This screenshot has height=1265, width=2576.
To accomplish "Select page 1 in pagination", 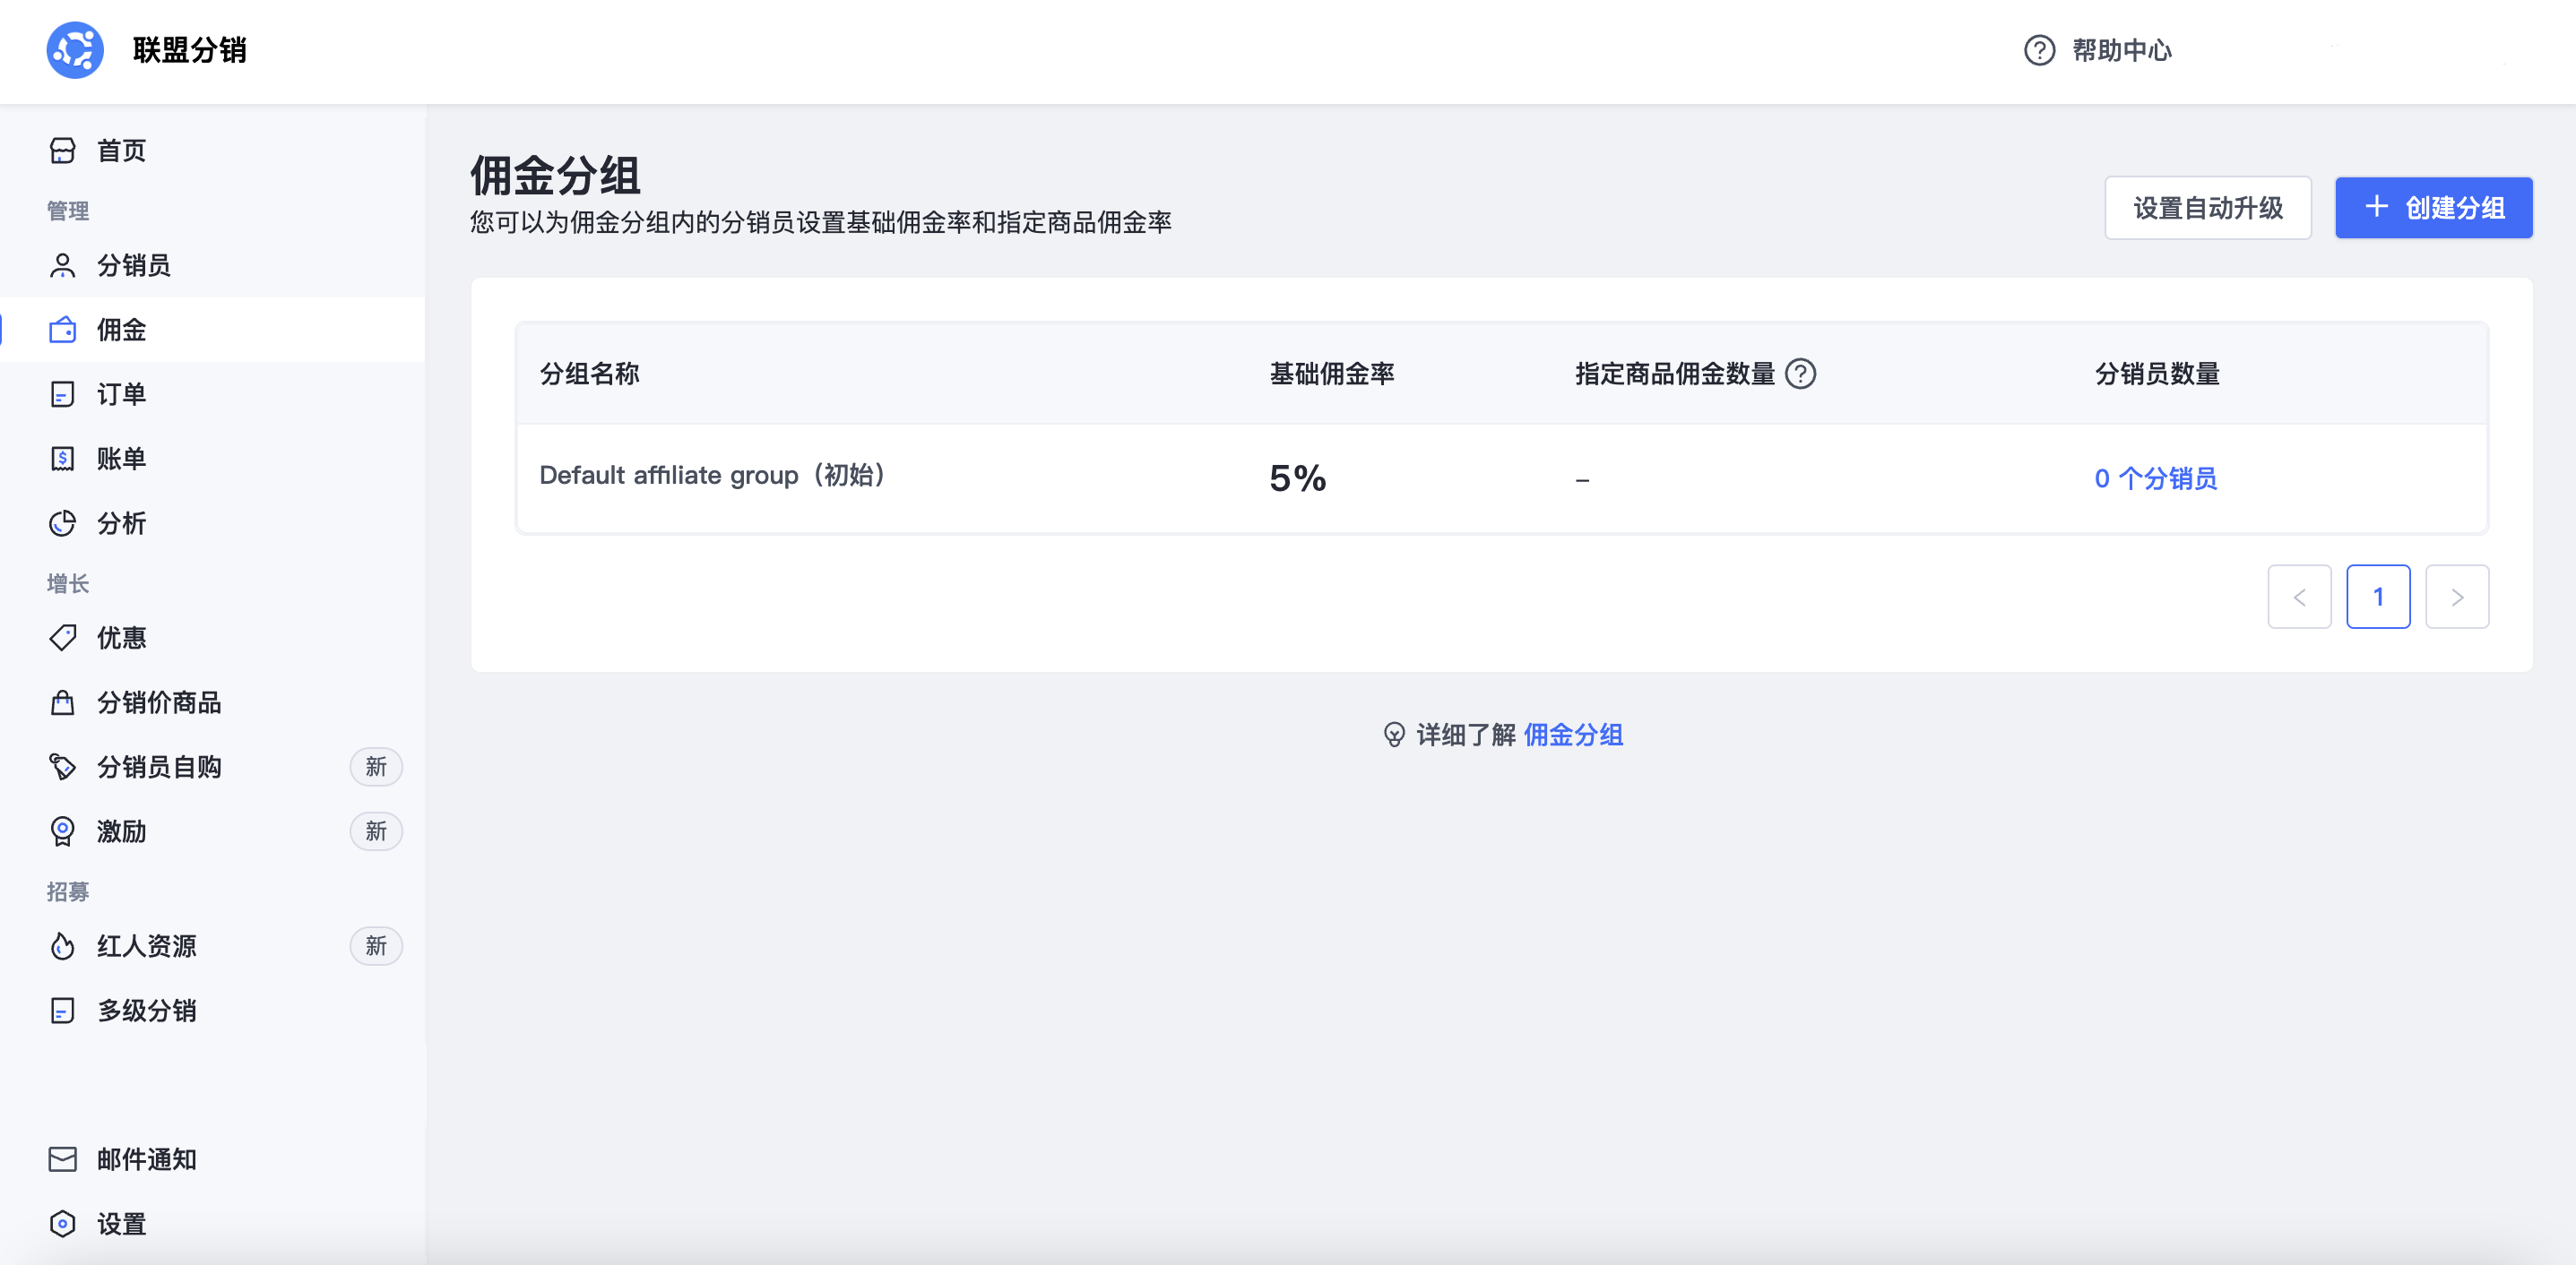I will 2378,598.
